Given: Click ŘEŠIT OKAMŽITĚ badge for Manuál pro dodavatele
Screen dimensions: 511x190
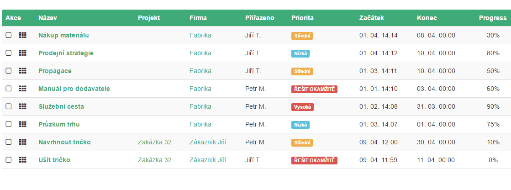Looking at the screenshot, I should click(x=314, y=89).
